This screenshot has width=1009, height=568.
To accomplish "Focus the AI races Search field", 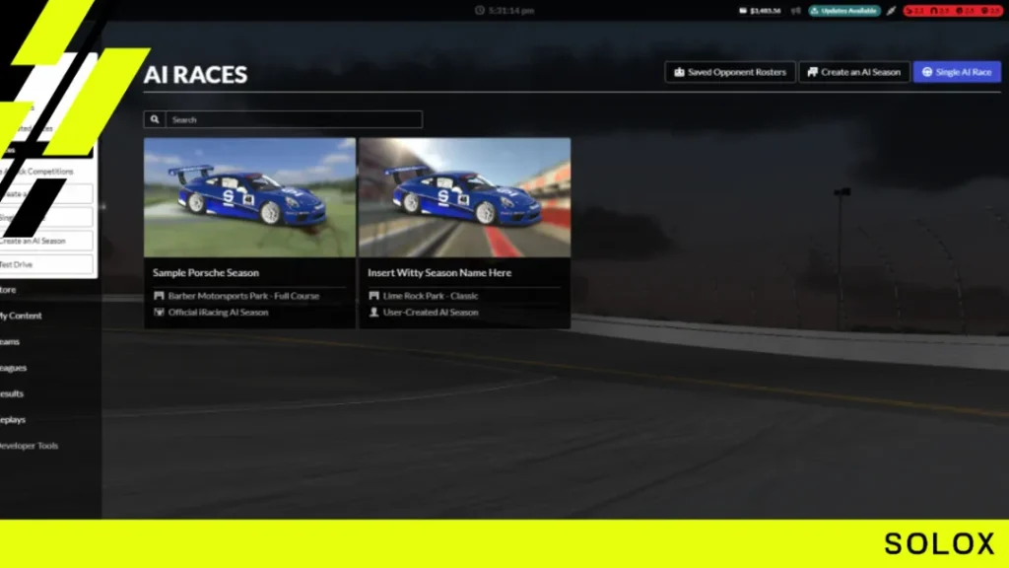I will (x=294, y=119).
